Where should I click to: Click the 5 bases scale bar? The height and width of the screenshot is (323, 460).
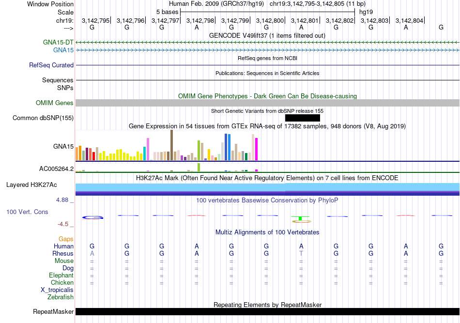pyautogui.click(x=268, y=12)
